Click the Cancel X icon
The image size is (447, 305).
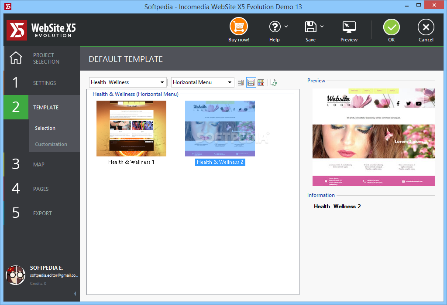(x=426, y=27)
